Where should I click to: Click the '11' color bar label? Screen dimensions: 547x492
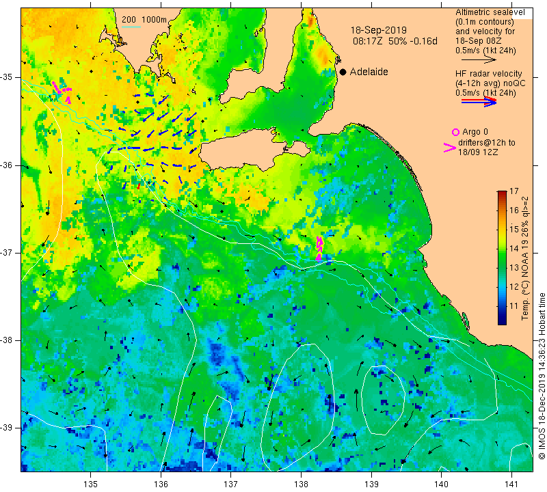coord(514,306)
